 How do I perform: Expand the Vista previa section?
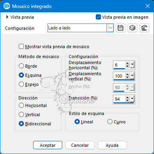[x=7, y=17]
